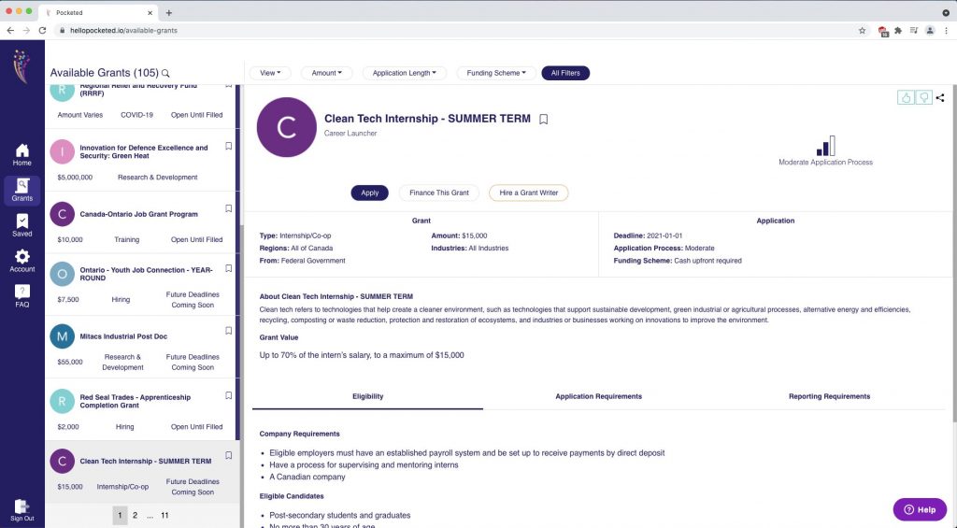Open Saved grants in sidebar
This screenshot has width=957, height=528.
click(x=22, y=225)
